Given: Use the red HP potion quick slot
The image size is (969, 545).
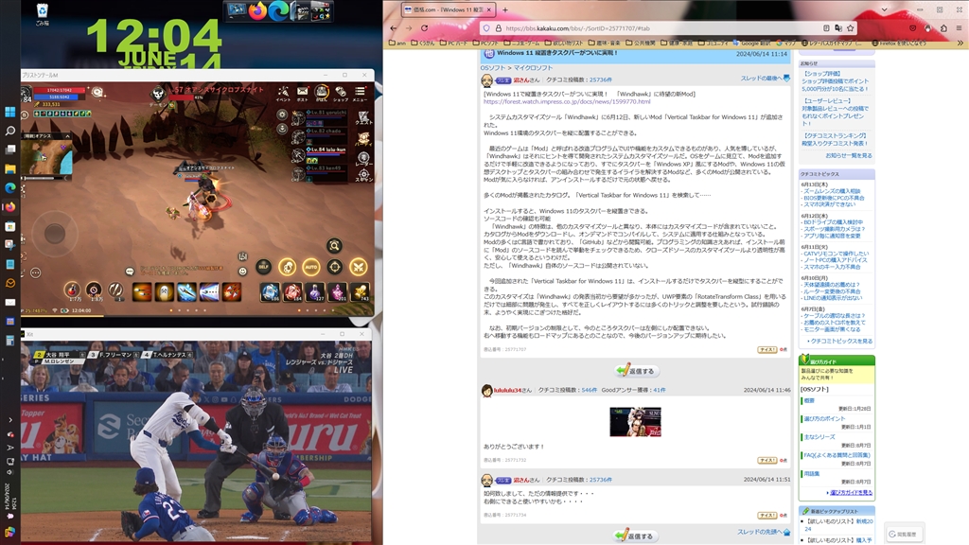Looking at the screenshot, I should tap(72, 290).
